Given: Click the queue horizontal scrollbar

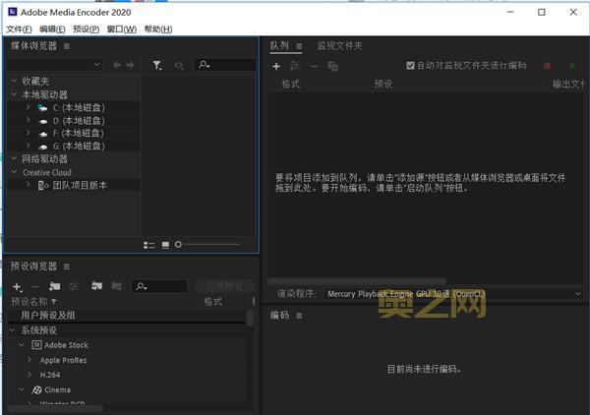Looking at the screenshot, I should click(x=357, y=280).
